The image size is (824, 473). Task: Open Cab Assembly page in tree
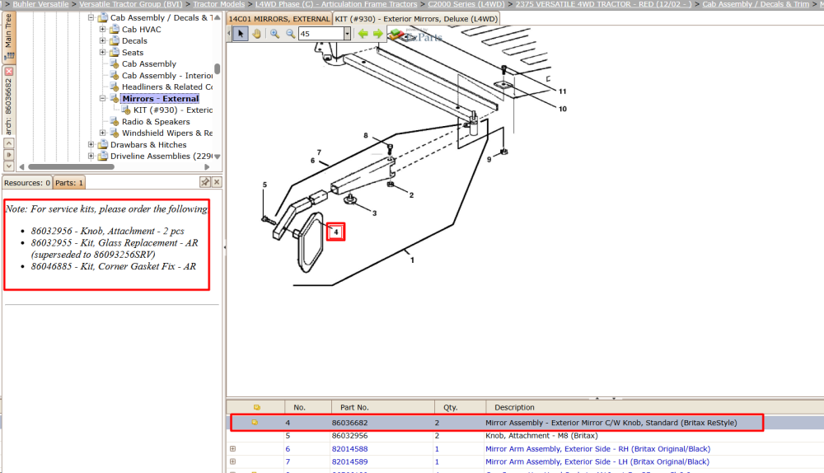point(148,64)
